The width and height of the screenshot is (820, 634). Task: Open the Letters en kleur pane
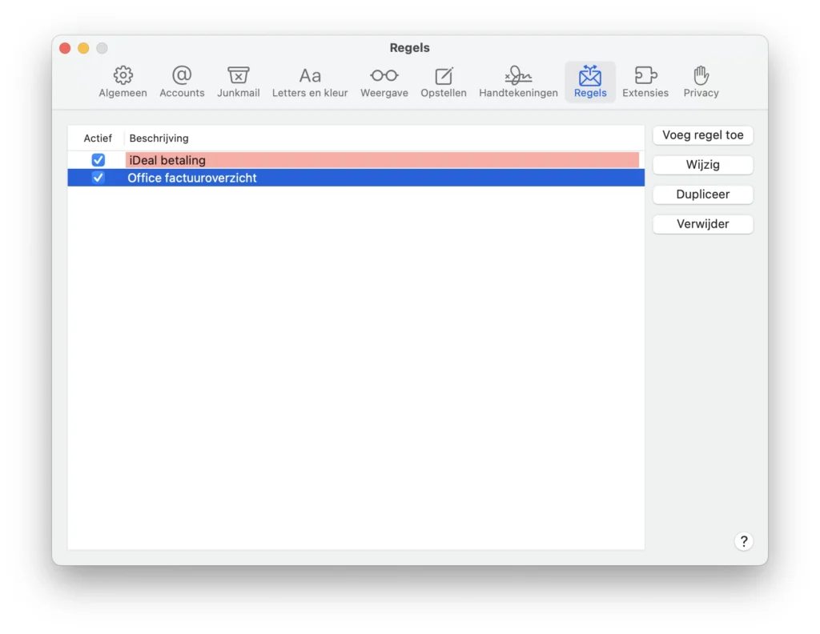click(x=310, y=82)
